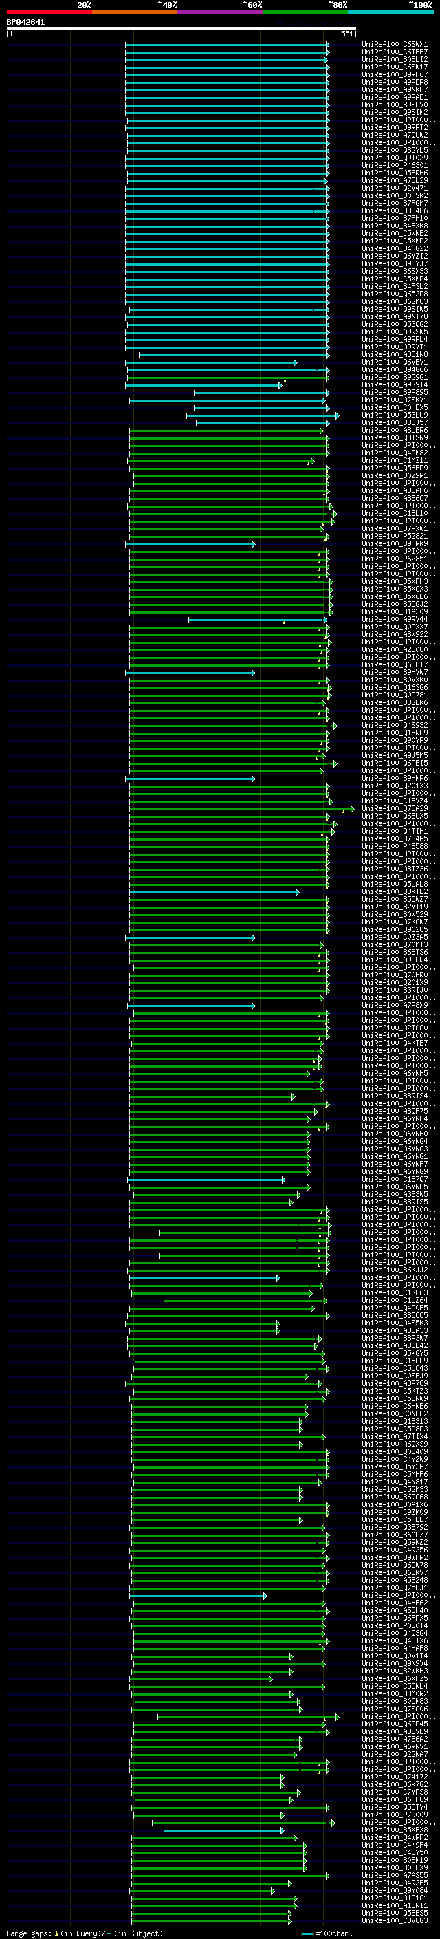Click hit label UniRef100_B7FGM7
This screenshot has width=440, height=1939.
click(394, 203)
